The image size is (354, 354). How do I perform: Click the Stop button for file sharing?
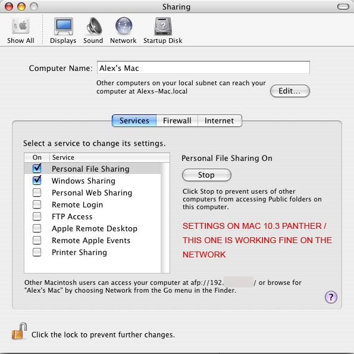(206, 175)
